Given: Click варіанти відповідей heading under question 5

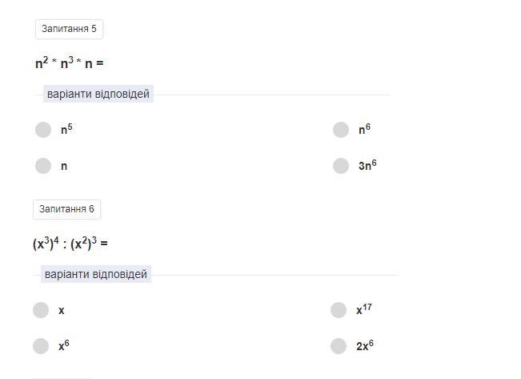Looking at the screenshot, I should [x=98, y=95].
